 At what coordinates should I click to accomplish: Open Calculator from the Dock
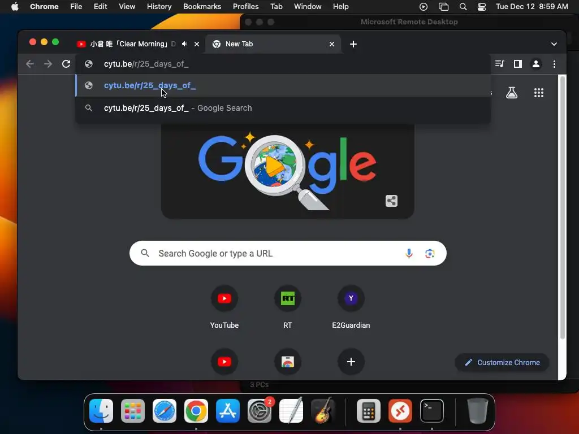tap(369, 411)
